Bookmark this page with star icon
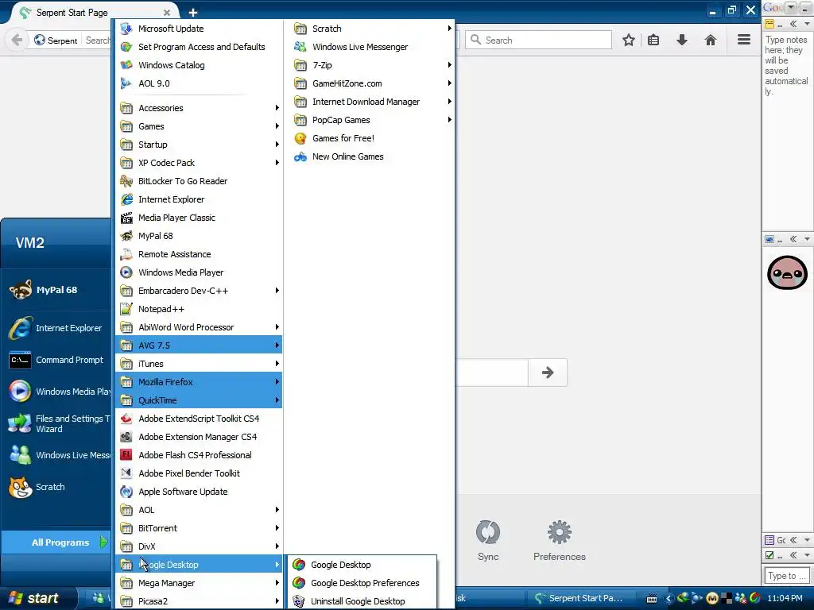 point(629,40)
